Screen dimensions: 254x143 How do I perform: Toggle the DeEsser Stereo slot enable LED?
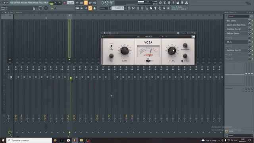click(252, 33)
